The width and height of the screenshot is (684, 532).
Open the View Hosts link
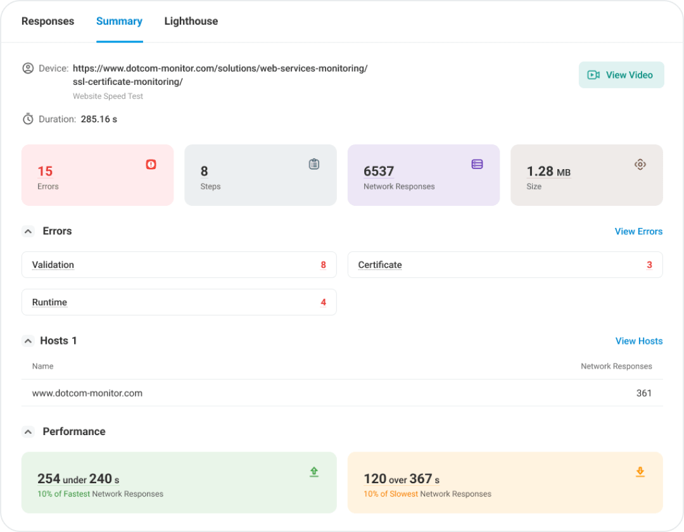point(639,341)
